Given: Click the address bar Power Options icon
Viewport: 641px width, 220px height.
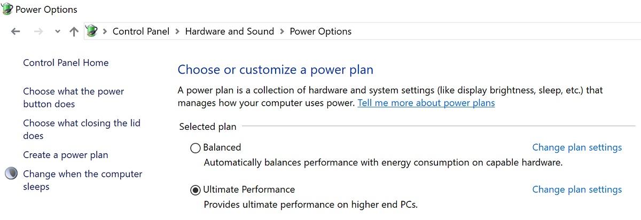Looking at the screenshot, I should point(92,31).
